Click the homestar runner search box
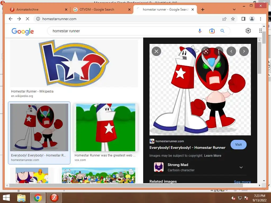The height and width of the screenshot is (203, 271). pos(121,31)
